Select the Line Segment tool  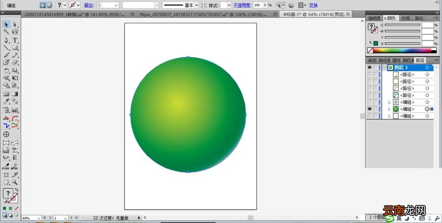[6, 48]
